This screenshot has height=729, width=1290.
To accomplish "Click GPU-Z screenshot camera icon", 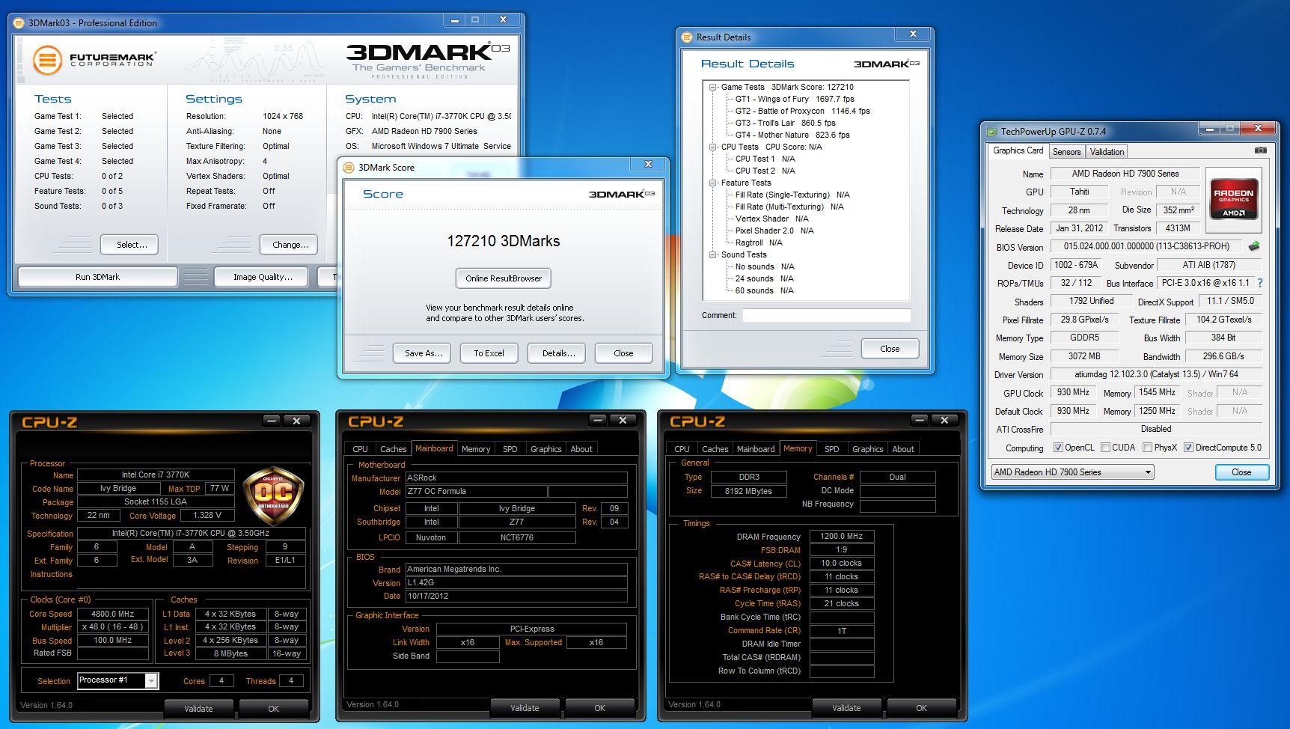I will point(1261,150).
